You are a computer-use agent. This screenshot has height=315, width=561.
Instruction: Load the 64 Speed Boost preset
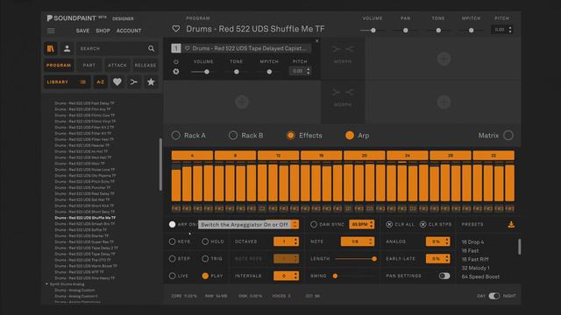pos(480,276)
